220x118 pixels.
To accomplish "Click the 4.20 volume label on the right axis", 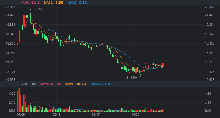I will tap(208, 94).
